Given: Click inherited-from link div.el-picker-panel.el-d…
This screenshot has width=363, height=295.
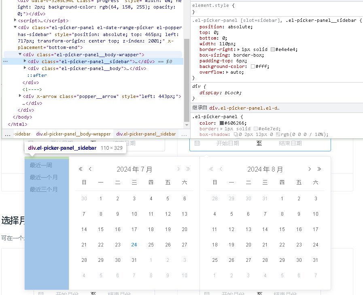Looking at the screenshot, I should coord(244,108).
